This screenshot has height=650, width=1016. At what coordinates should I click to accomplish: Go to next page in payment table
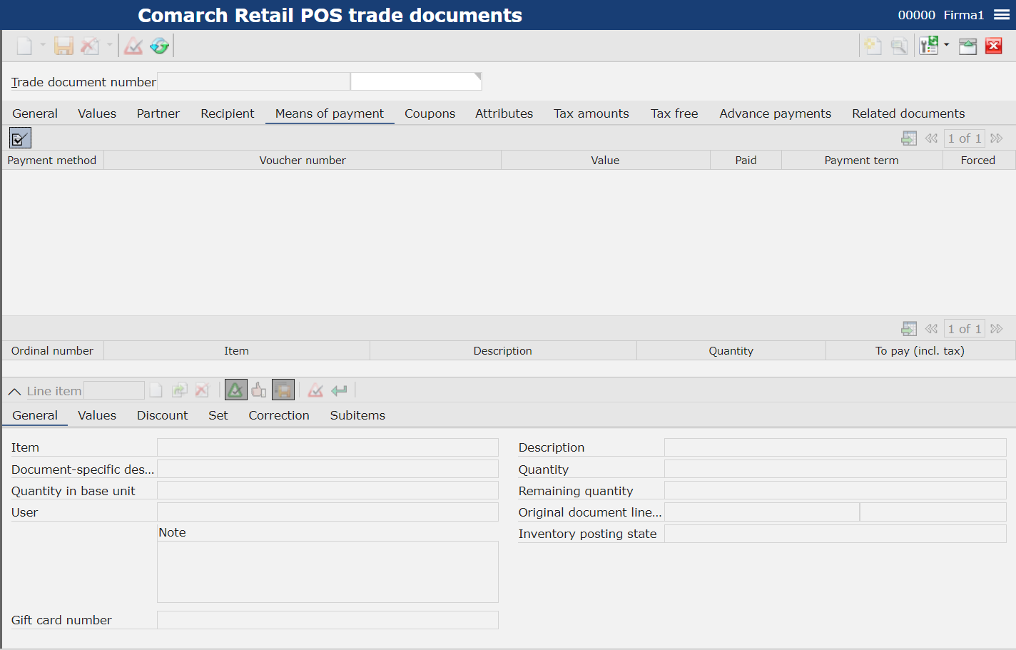[997, 138]
